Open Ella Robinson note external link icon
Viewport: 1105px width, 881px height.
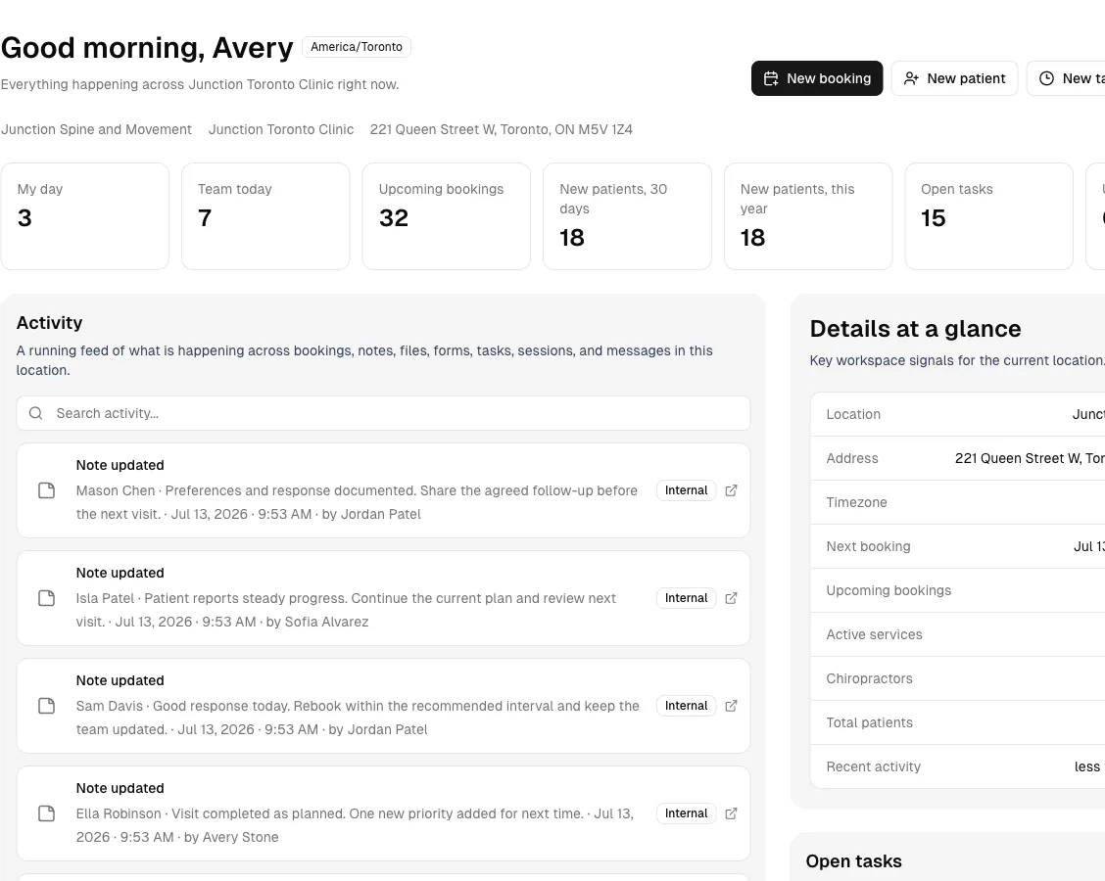(x=731, y=813)
